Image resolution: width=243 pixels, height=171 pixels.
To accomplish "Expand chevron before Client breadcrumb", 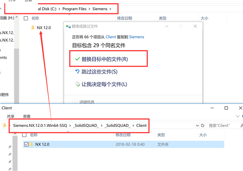I will [133, 126].
